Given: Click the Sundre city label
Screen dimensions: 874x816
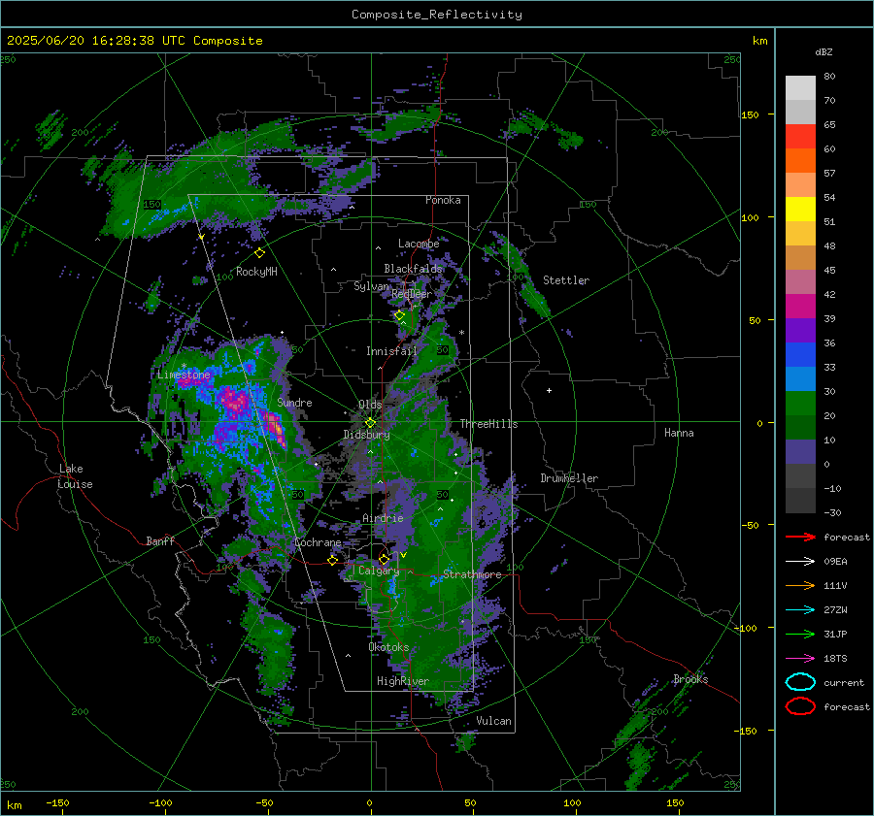Looking at the screenshot, I should click(295, 402).
